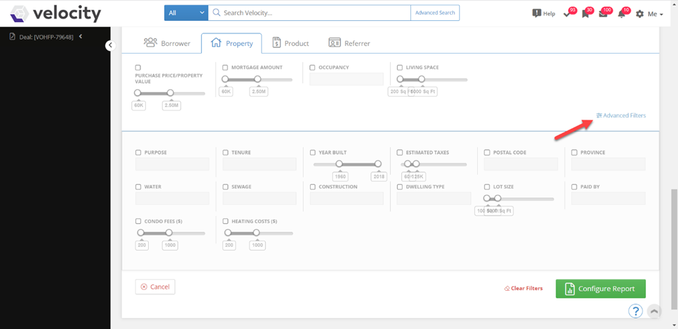Screen dimensions: 678x329
Task: Click the settings gear icon
Action: coord(640,14)
